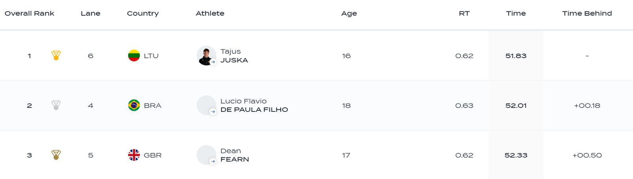Click the Brazil flag icon
The height and width of the screenshot is (179, 633).
coord(134,106)
